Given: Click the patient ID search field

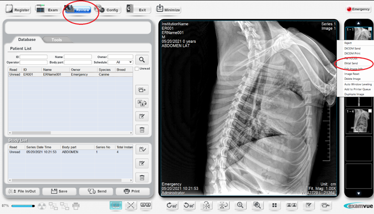Looking at the screenshot, I should click(34, 57).
